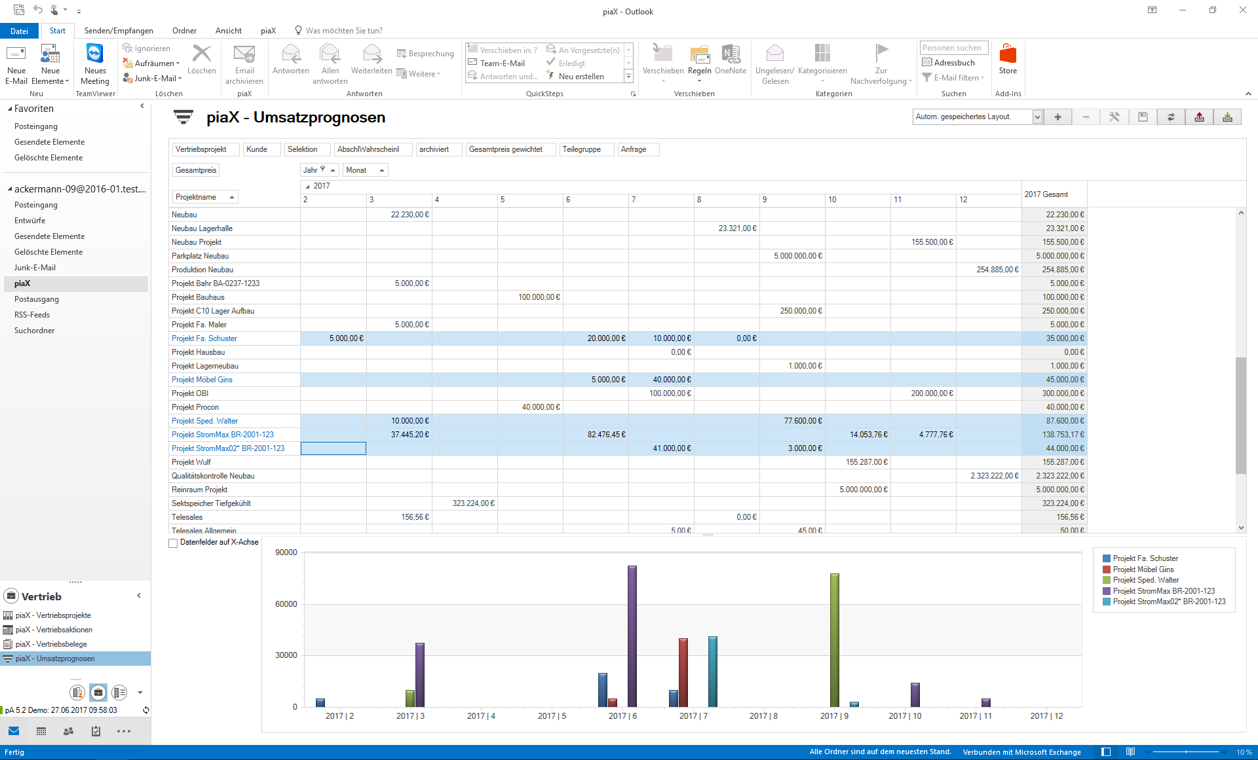
Task: Switch to People view icon
Action: [68, 731]
